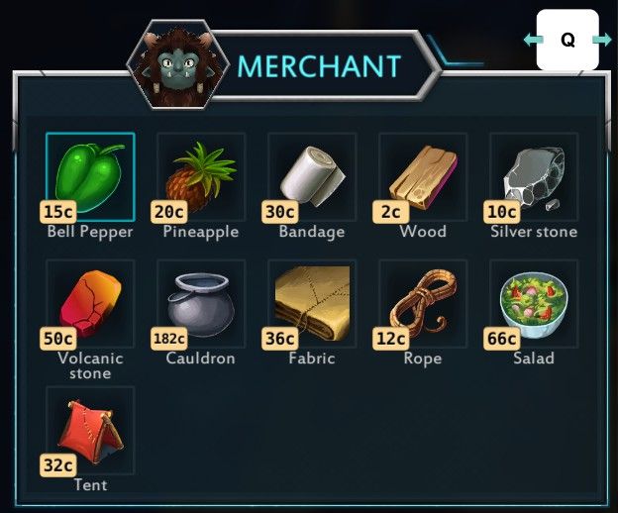
Task: Select the Cauldron item
Action: coord(201,304)
